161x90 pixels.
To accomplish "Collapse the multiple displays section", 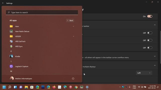I will click(155, 65).
